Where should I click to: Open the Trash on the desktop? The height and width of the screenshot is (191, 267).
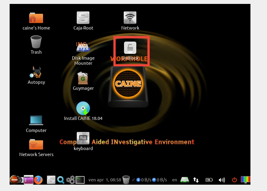pos(36,42)
